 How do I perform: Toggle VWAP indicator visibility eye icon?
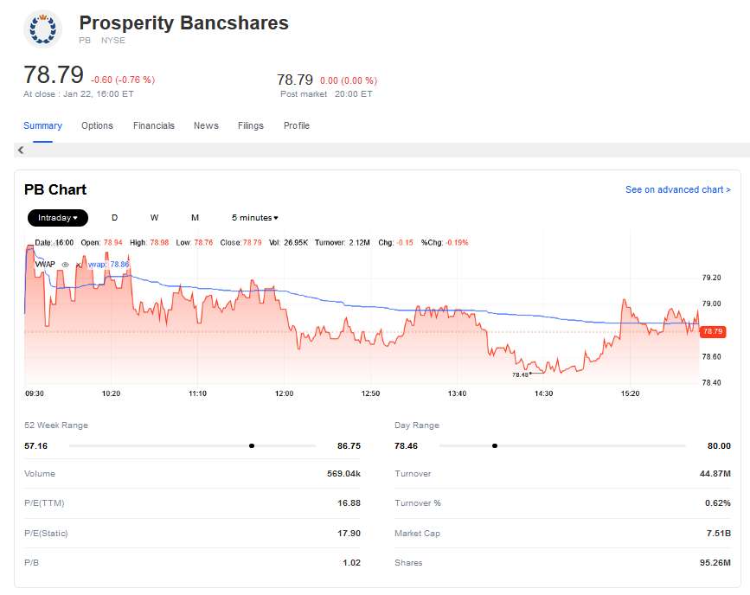(66, 264)
